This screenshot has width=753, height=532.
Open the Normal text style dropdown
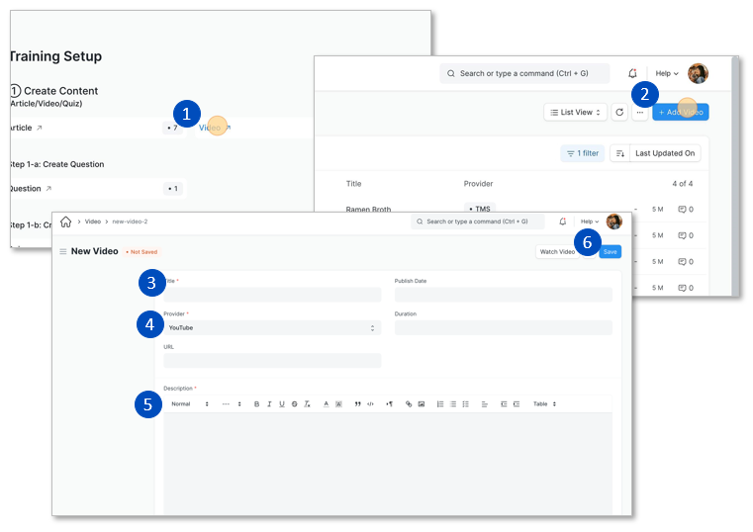coord(190,404)
